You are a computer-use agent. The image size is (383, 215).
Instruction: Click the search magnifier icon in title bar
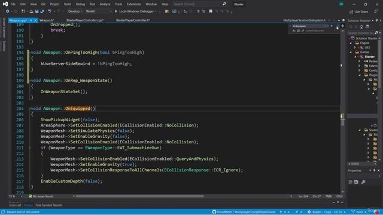(224, 4)
